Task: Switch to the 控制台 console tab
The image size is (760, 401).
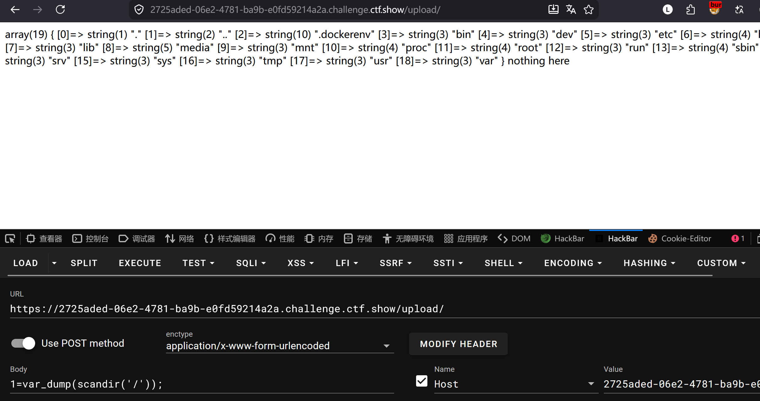Action: click(x=90, y=239)
